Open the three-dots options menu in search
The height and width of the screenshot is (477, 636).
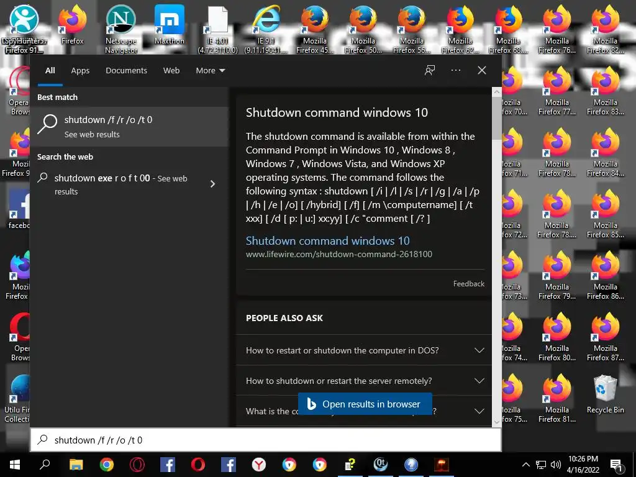click(455, 70)
